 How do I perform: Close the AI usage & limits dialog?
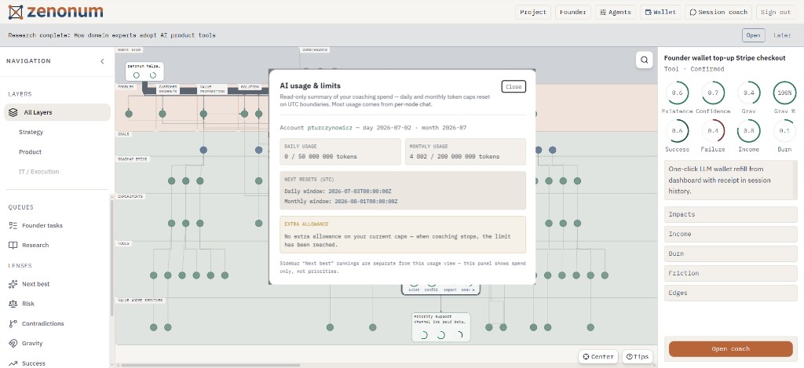click(513, 86)
